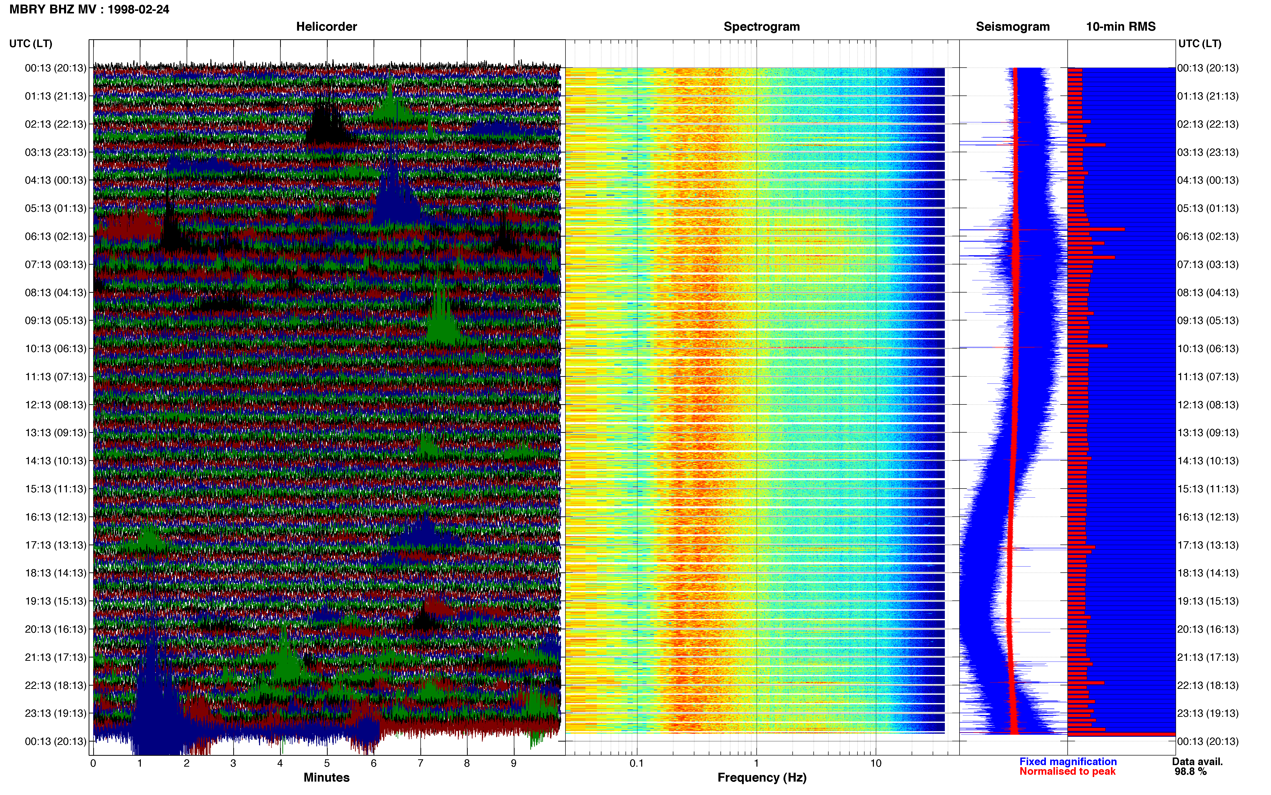Click the left time label '09:13 (05:13)'
This screenshot has height=795, width=1271.
coord(56,321)
